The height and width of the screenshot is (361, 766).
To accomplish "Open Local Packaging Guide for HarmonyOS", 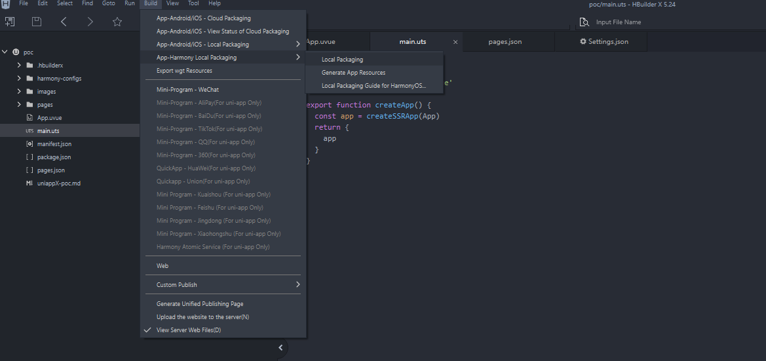I will click(x=374, y=85).
